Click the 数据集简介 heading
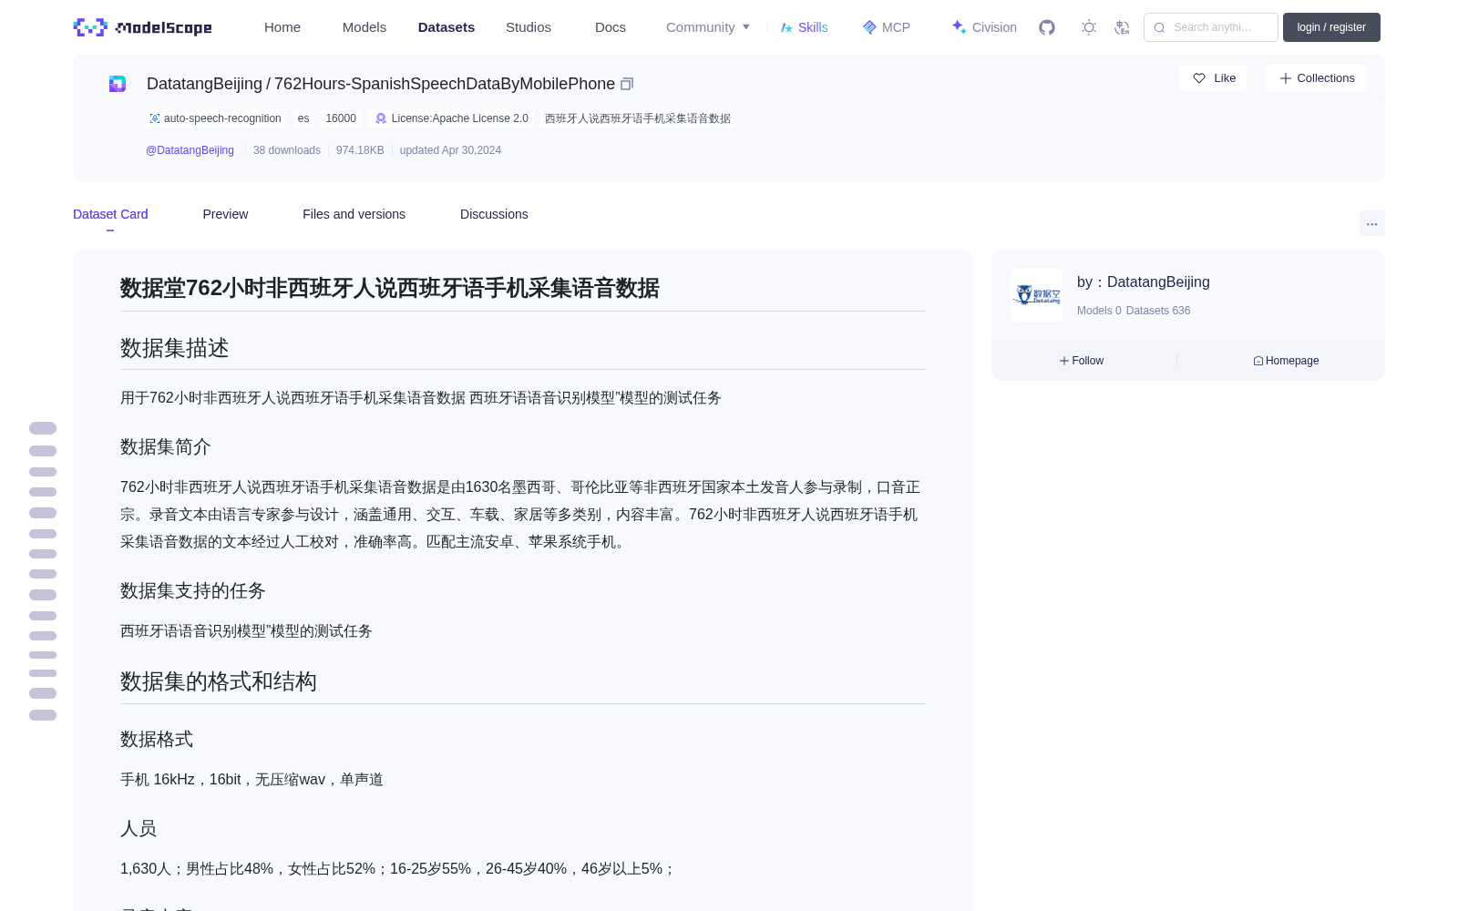The width and height of the screenshot is (1458, 911). [166, 446]
